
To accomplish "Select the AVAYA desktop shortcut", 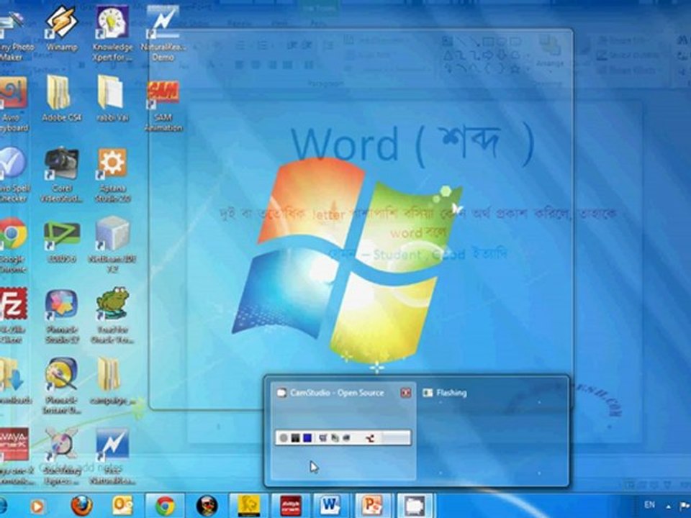I will pyautogui.click(x=14, y=457).
